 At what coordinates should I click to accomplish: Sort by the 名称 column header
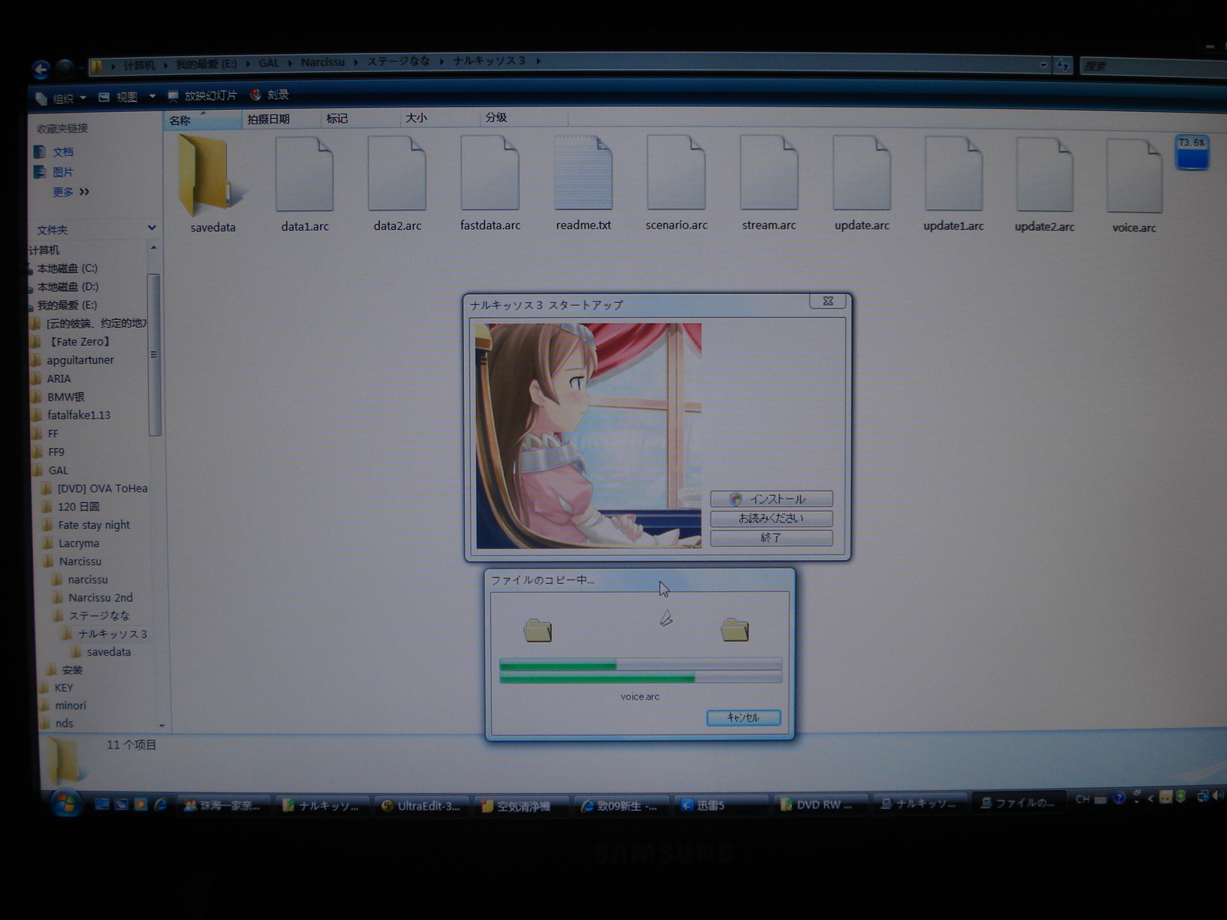(202, 120)
